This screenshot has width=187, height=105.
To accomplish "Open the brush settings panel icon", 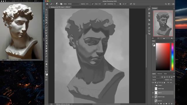I will tap(61, 4).
